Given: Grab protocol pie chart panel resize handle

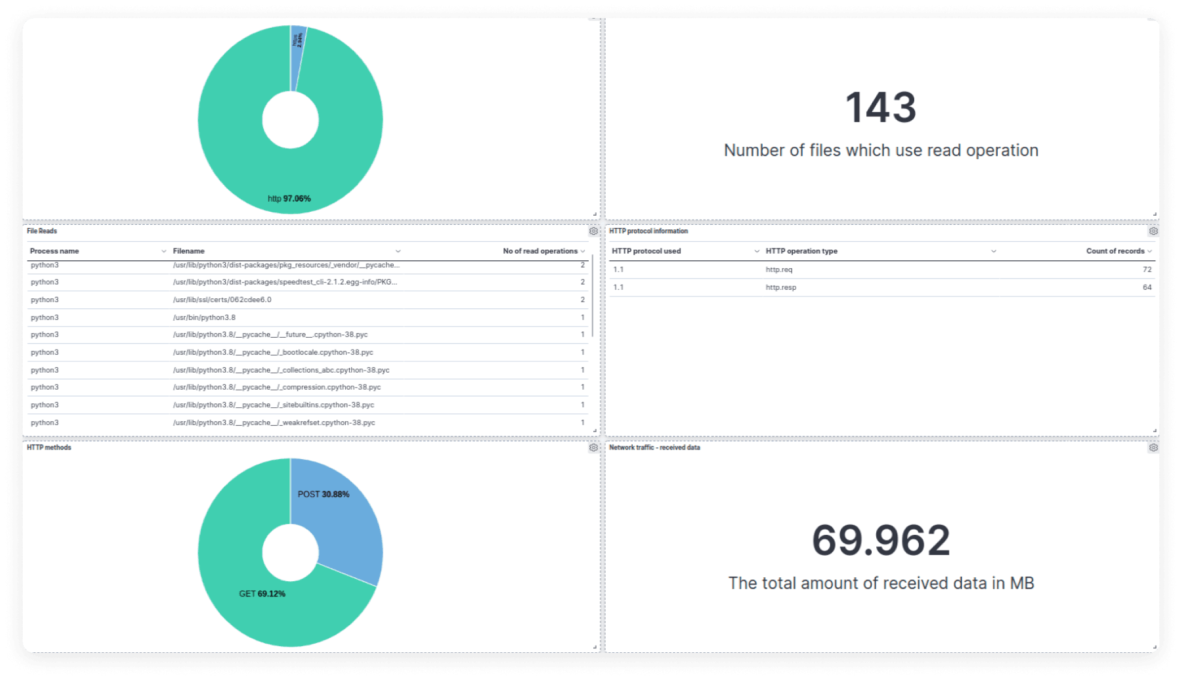Looking at the screenshot, I should (x=594, y=215).
